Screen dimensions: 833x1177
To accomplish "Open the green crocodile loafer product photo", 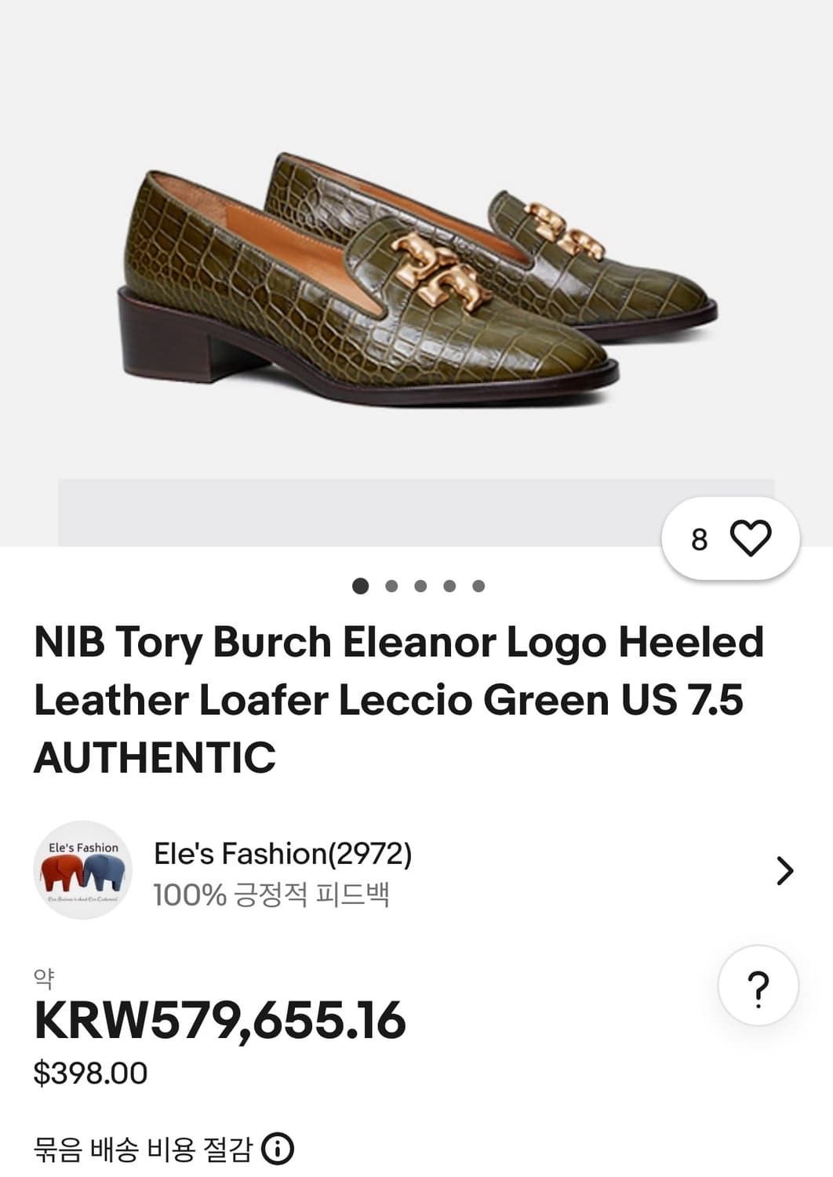I will click(416, 282).
